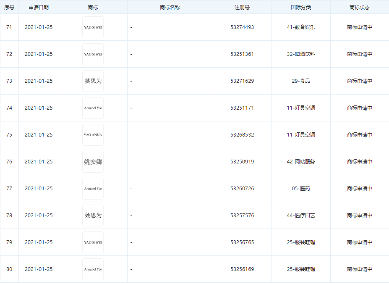
Task: Open YAO SIWEI trademark thumbnail in row 71
Action: click(93, 27)
